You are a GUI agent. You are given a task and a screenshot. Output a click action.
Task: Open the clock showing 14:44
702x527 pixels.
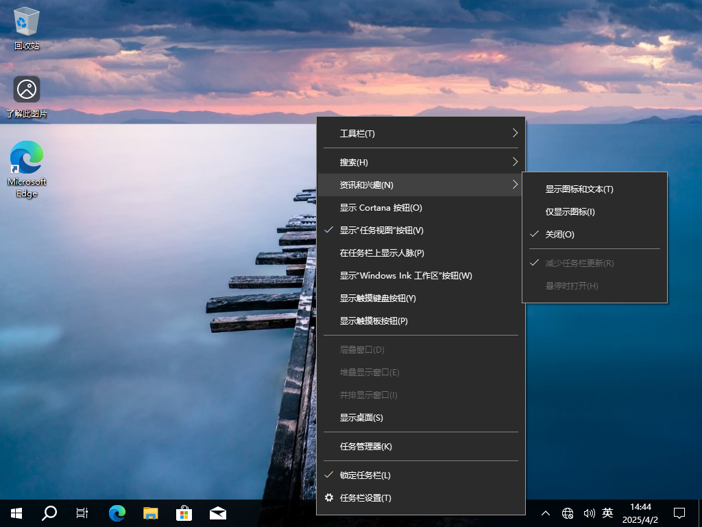(x=640, y=507)
